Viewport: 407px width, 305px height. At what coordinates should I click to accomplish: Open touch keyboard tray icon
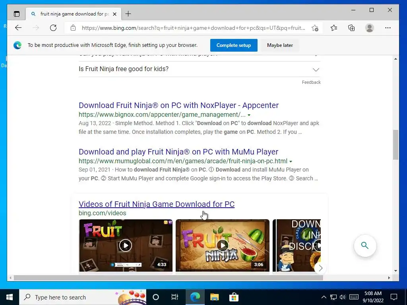[354, 297]
